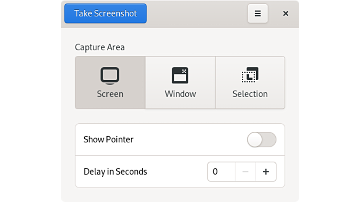360x202 pixels.
Task: Increase delay with the plus button
Action: tap(266, 172)
